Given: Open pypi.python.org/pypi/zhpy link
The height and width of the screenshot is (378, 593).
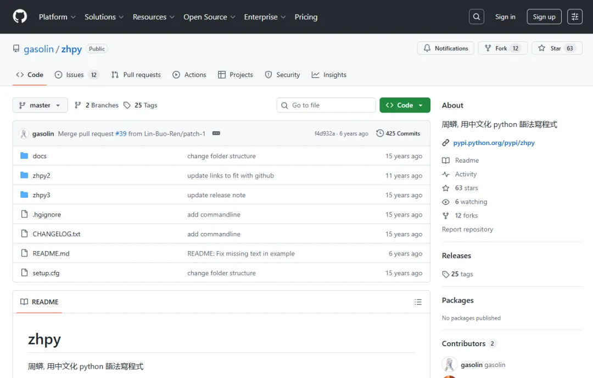Looking at the screenshot, I should [x=494, y=143].
